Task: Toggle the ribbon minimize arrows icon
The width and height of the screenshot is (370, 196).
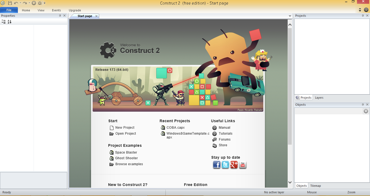Action: pos(360,10)
